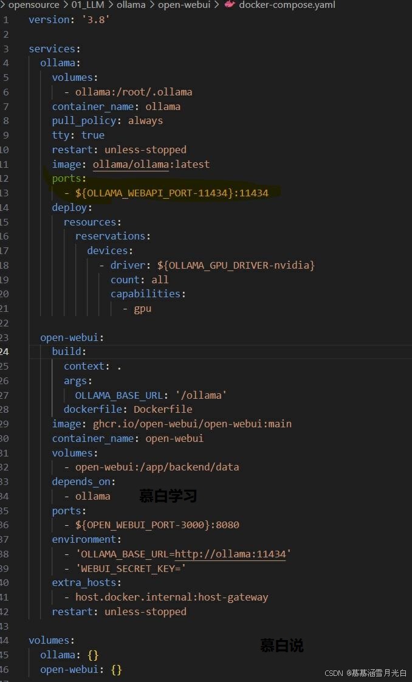This screenshot has width=412, height=682.
Task: Open the opensource breadcrumb folder
Action: pos(33,5)
